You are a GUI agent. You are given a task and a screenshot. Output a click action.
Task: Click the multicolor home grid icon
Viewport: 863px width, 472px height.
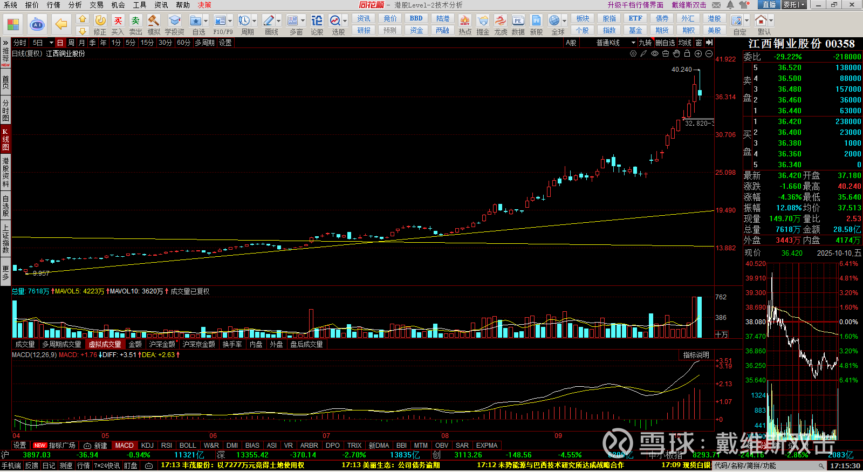(x=13, y=24)
